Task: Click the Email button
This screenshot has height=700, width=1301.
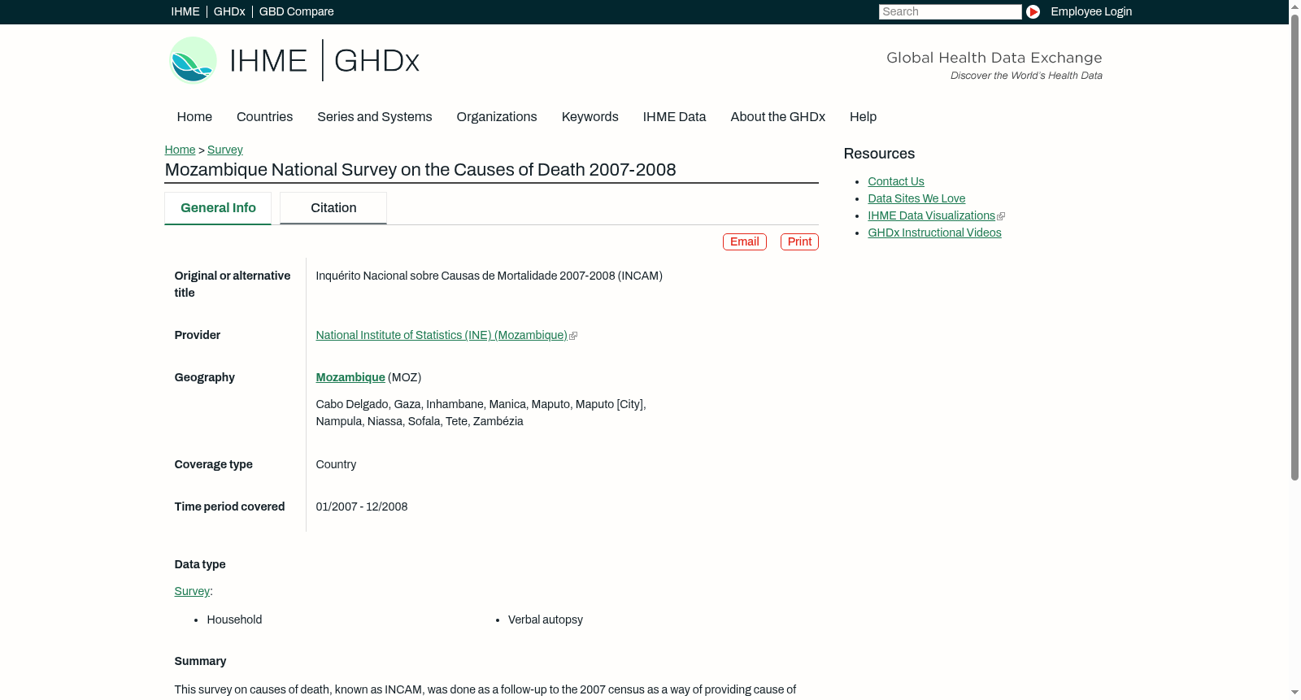Action: click(x=744, y=242)
